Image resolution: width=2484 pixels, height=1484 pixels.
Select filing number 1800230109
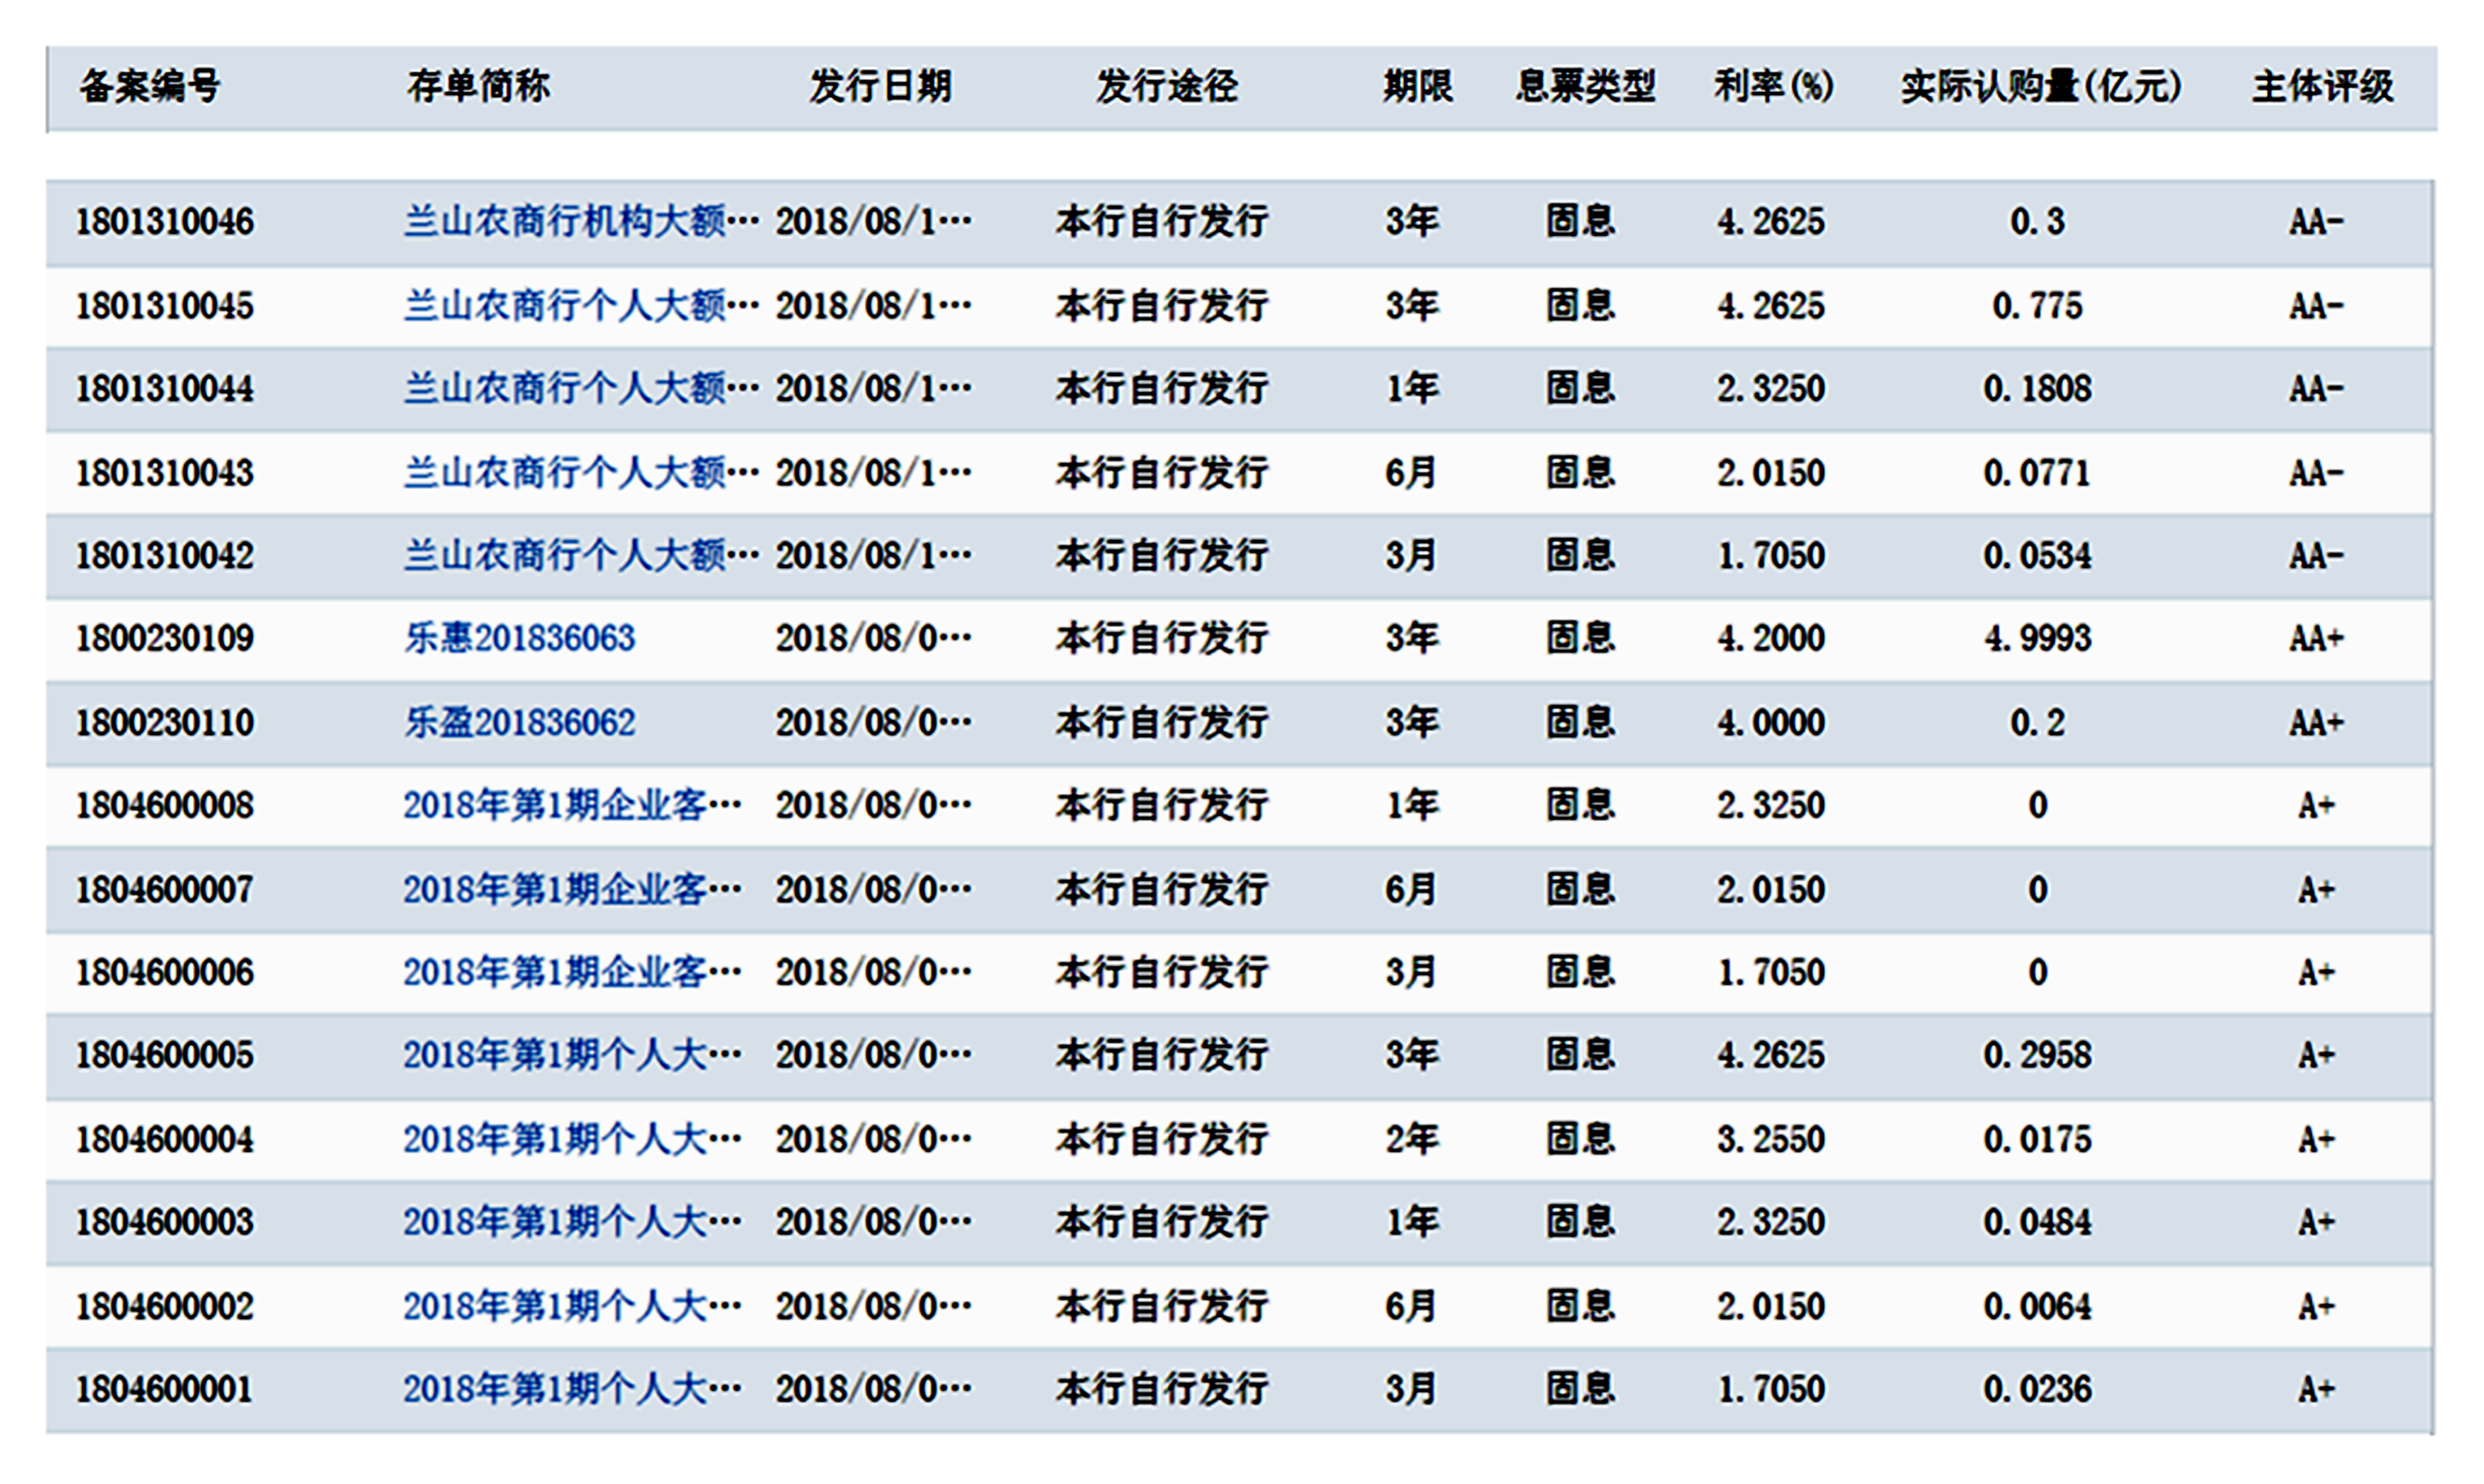pyautogui.click(x=165, y=639)
